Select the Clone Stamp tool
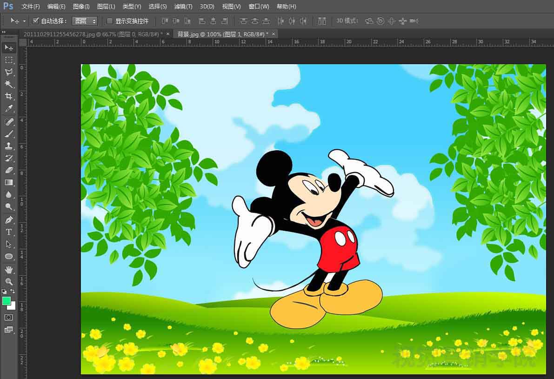554x379 pixels. (x=9, y=146)
